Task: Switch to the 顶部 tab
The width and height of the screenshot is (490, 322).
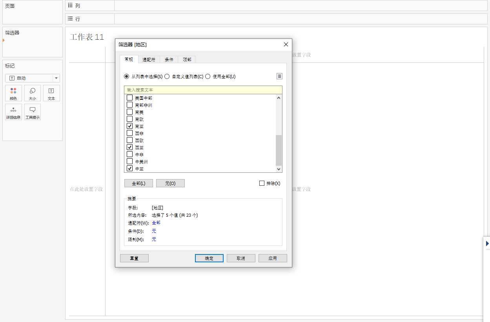Action: (x=187, y=60)
